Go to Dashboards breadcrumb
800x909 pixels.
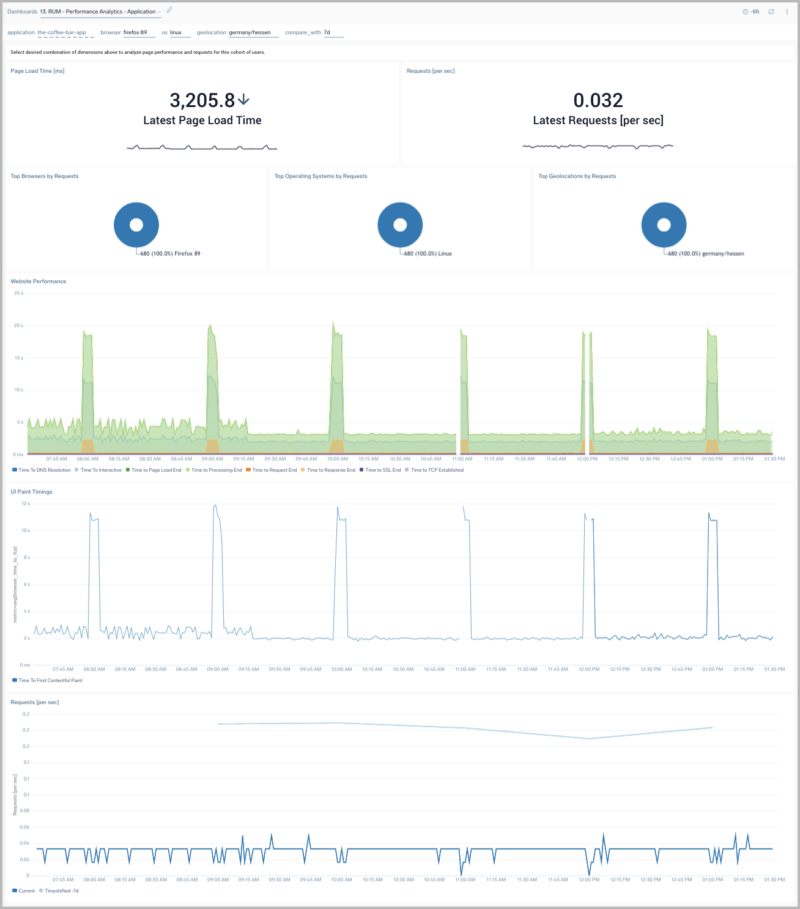(x=22, y=12)
